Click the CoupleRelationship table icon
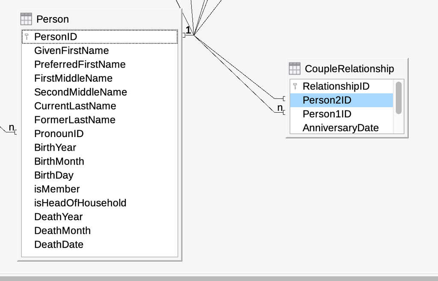The height and width of the screenshot is (281, 438). [x=295, y=69]
